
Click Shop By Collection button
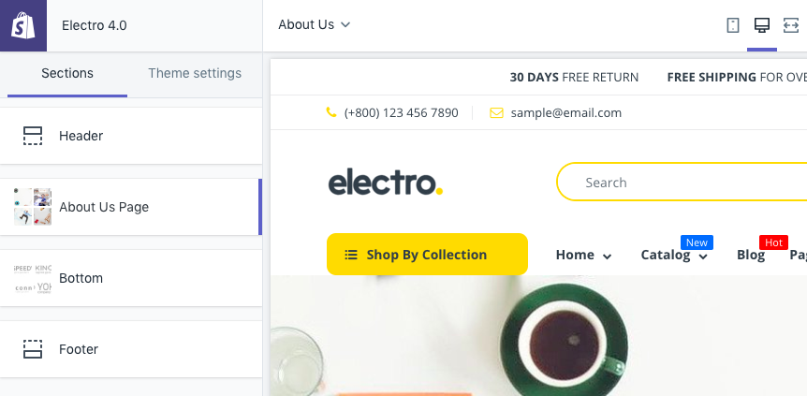(x=427, y=255)
